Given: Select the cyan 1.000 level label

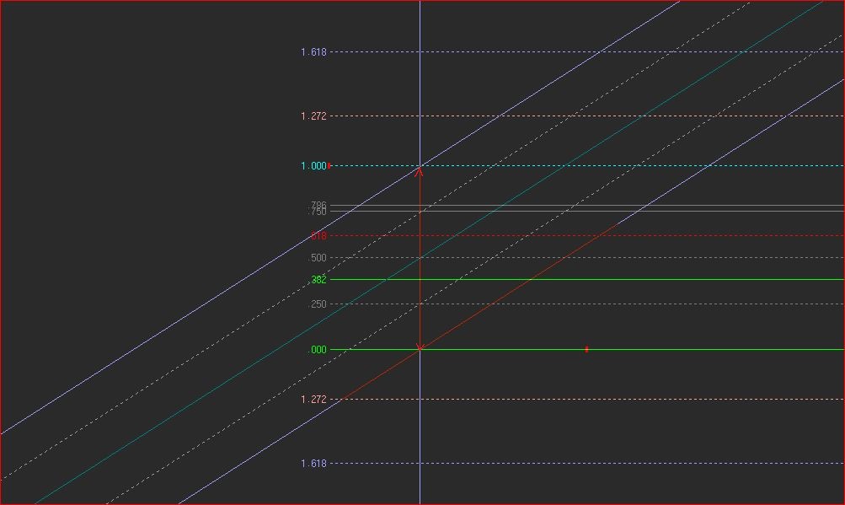Looking at the screenshot, I should [313, 165].
